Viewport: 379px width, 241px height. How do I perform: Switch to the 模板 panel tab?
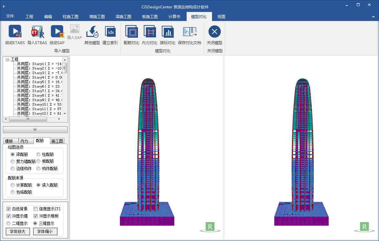11,141
